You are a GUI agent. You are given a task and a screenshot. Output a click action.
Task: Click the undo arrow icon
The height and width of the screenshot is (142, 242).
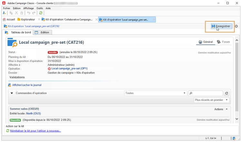pos(28,13)
